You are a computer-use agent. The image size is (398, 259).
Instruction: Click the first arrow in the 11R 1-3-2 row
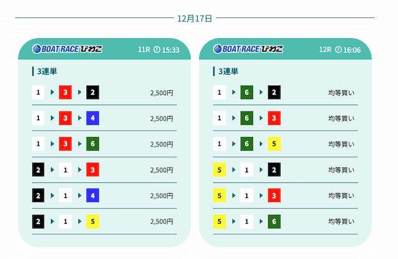(x=52, y=93)
